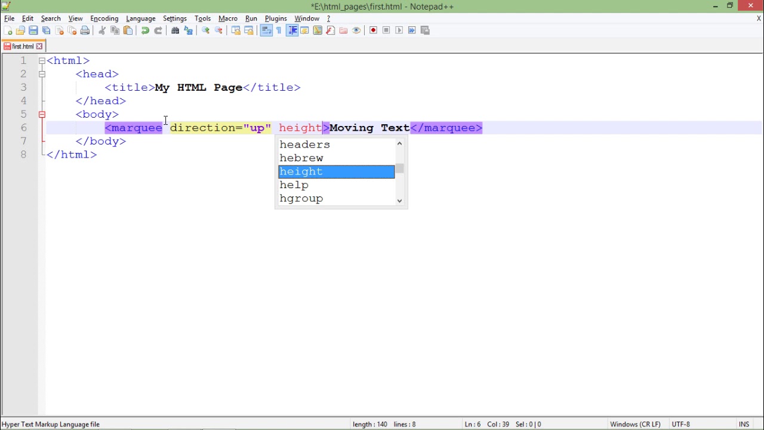Click the Synchronize Horizontal Scrolling icon
Viewport: 764px width, 430px height.
click(x=248, y=30)
